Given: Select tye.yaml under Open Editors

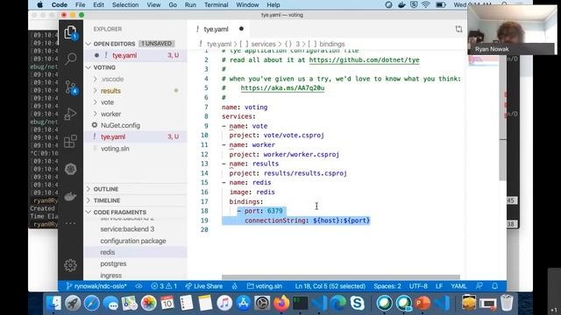Looking at the screenshot, I should point(135,55).
